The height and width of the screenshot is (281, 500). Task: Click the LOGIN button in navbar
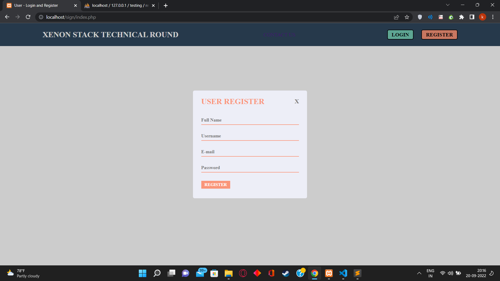(x=400, y=35)
